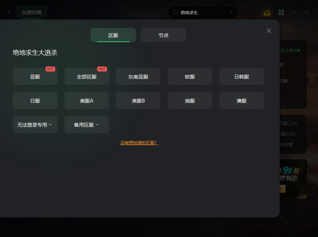Expand the 无法登录专用 dropdown
Viewport: 318px width, 237px height.
35,125
